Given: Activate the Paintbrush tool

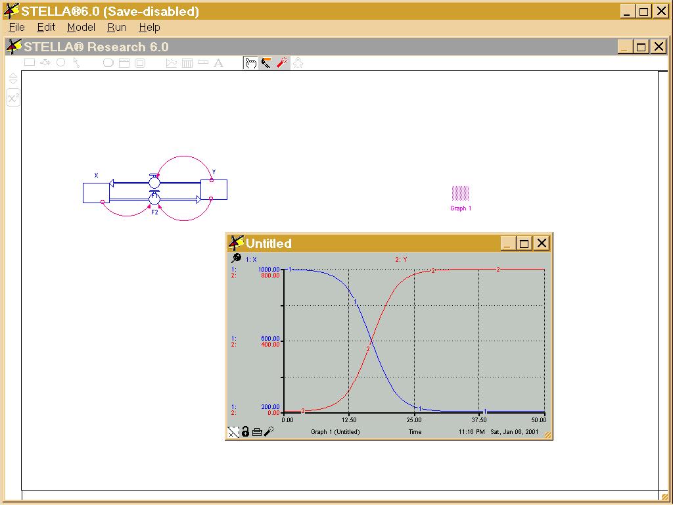Looking at the screenshot, I should pos(267,63).
